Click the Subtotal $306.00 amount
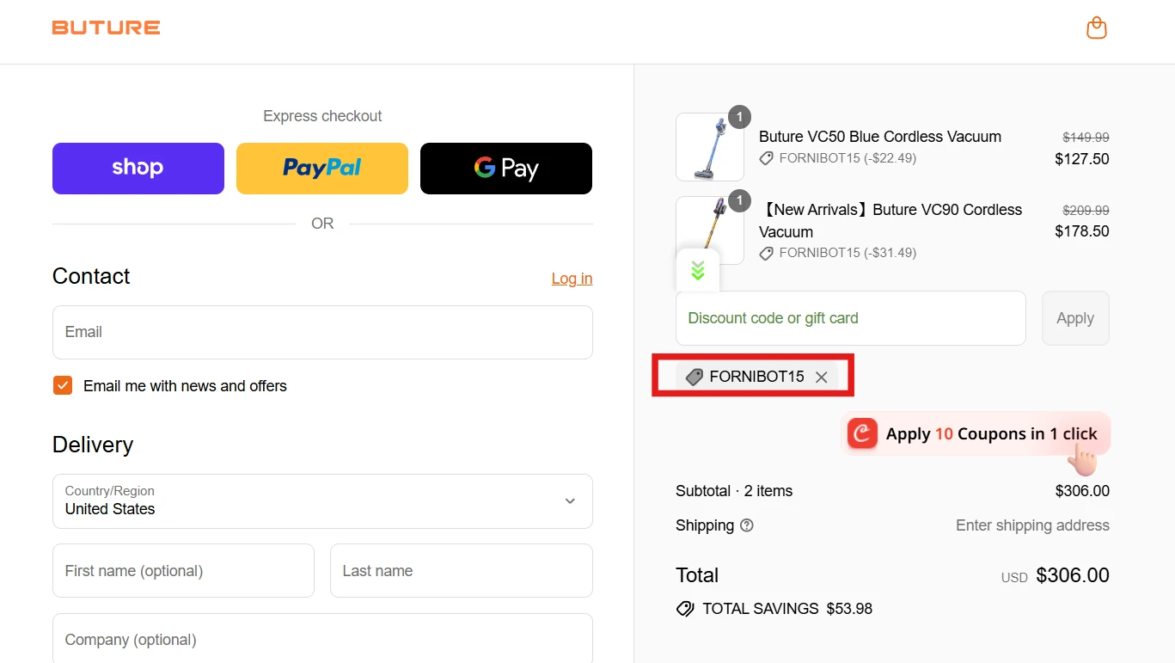Image resolution: width=1175 pixels, height=663 pixels. (x=1082, y=491)
